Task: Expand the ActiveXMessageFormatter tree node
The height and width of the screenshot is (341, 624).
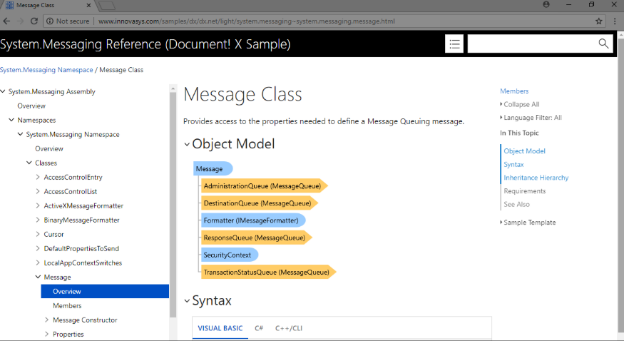Action: (x=38, y=205)
